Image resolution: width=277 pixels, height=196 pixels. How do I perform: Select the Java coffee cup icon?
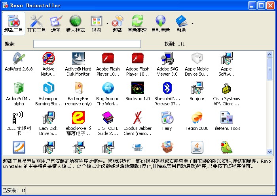(x=197, y=147)
